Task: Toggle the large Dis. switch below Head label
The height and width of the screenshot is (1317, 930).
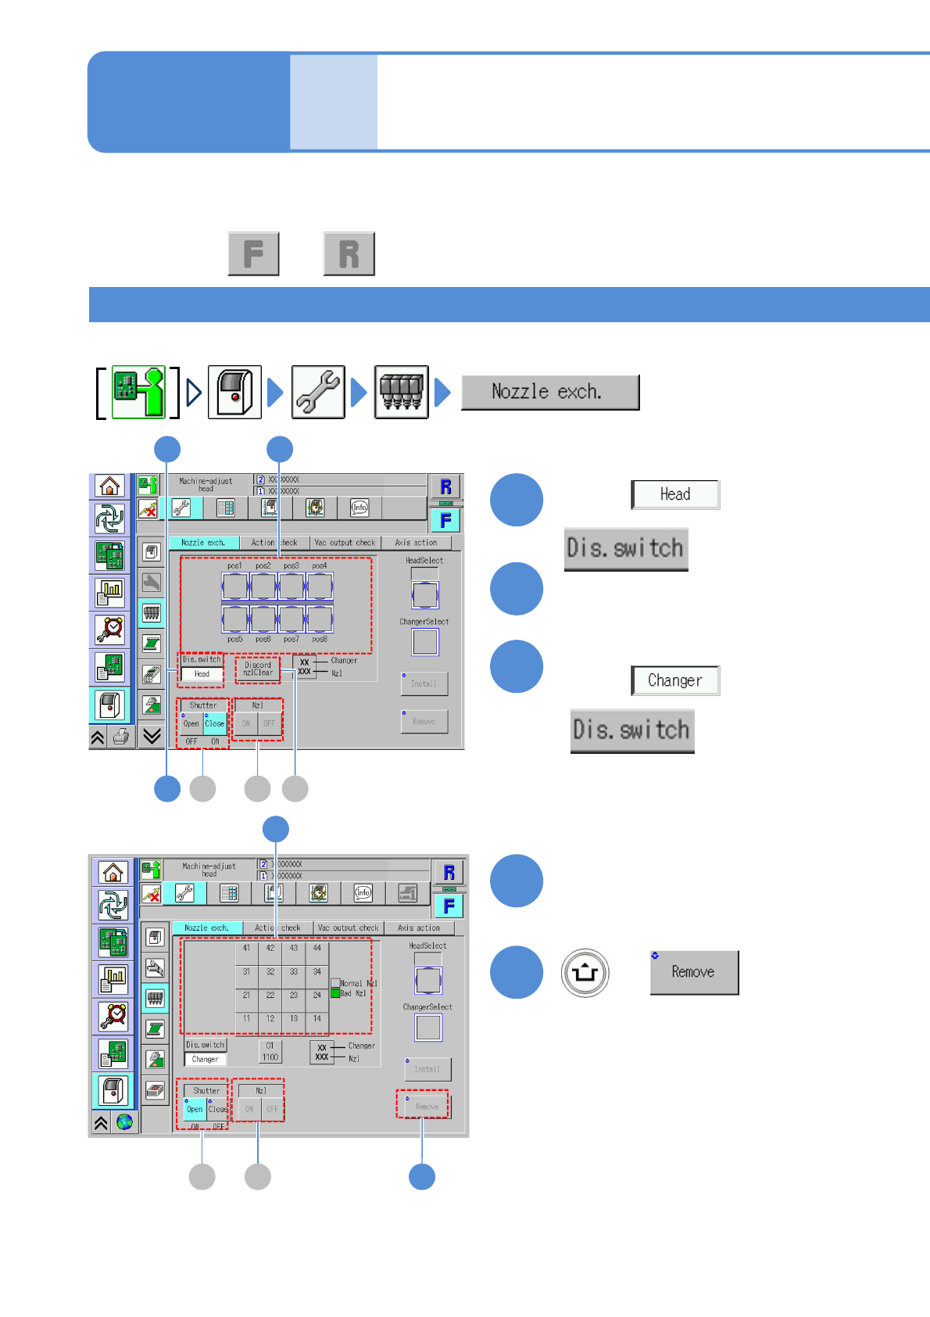Action: (626, 549)
